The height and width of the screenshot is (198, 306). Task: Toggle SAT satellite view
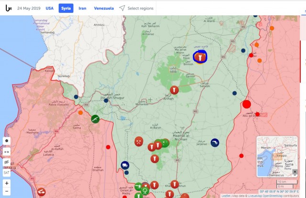7,173
